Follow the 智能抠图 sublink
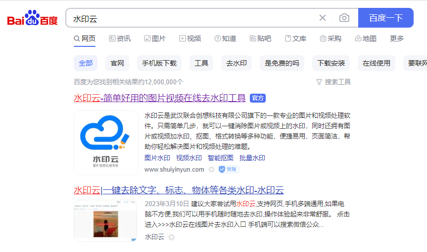This screenshot has width=427, height=252. coord(220,158)
